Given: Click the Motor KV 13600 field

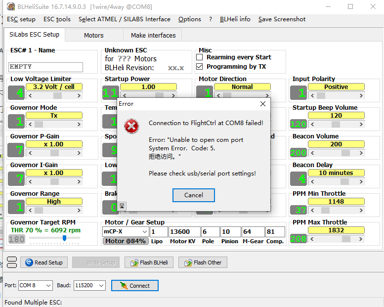Looking at the screenshot, I should click(x=184, y=232).
